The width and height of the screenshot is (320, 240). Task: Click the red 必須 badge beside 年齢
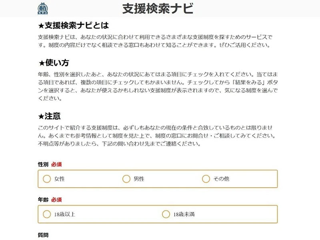point(56,200)
